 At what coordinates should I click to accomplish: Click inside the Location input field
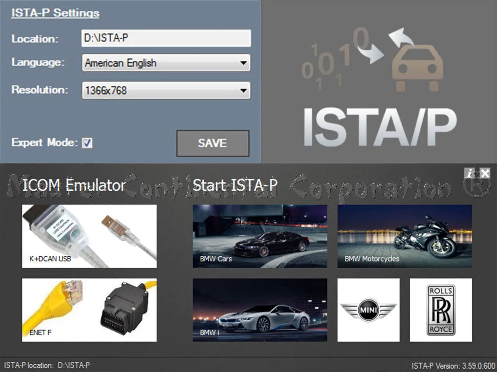pyautogui.click(x=155, y=38)
